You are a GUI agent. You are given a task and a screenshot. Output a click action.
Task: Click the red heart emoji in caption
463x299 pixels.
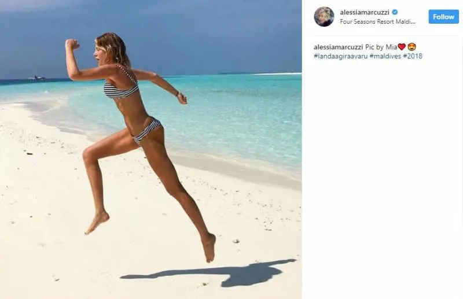402,47
